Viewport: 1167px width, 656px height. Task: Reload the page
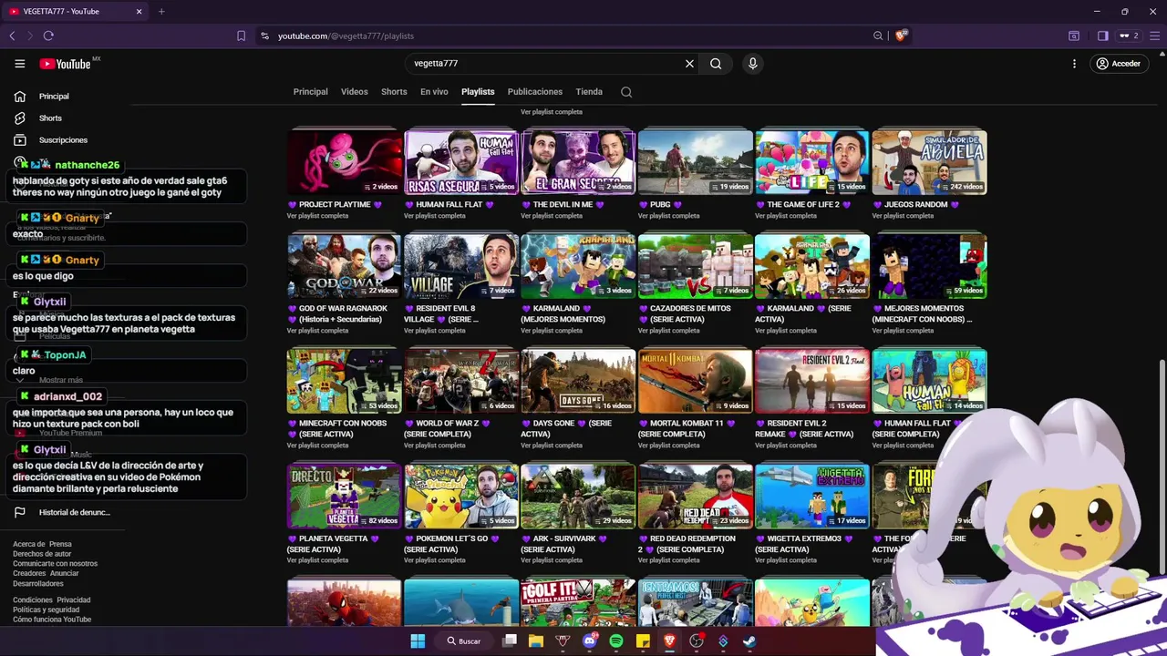coord(48,36)
